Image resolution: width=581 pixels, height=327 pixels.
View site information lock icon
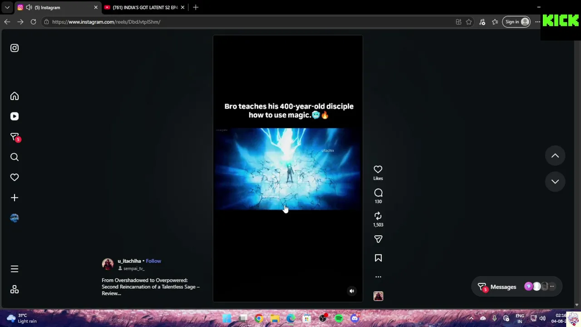[46, 22]
